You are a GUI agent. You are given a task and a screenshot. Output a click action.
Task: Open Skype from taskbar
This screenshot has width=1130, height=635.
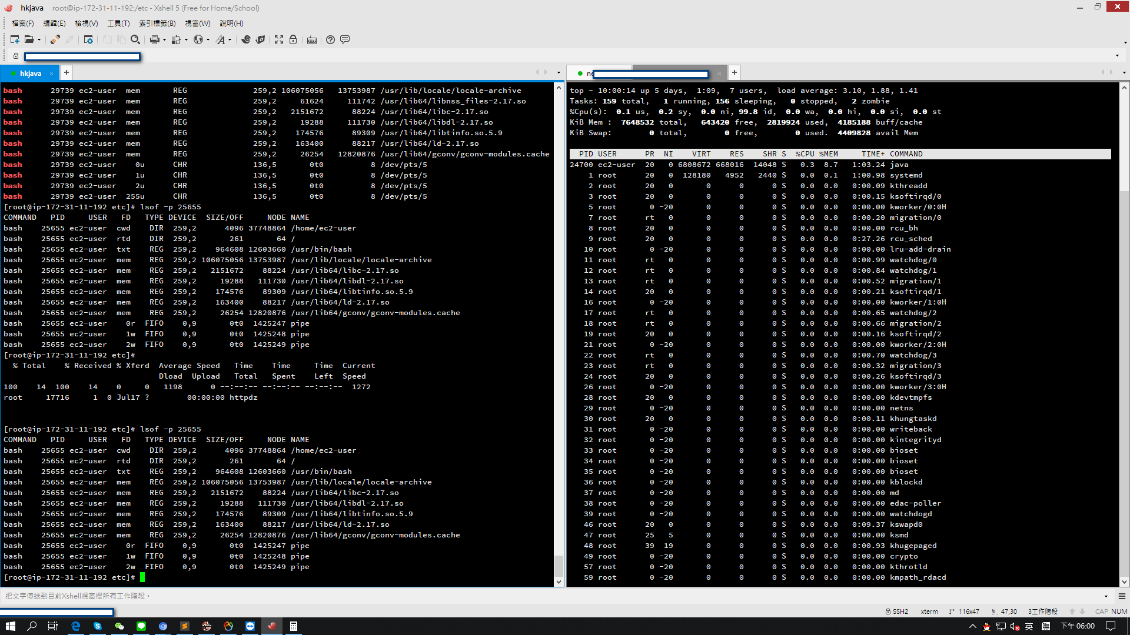pos(97,626)
